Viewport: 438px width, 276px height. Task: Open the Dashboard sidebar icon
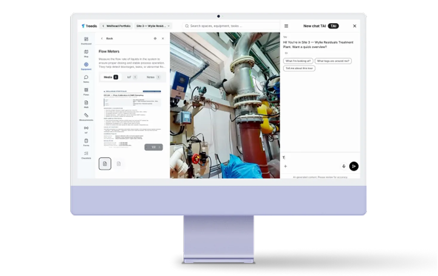[86, 41]
